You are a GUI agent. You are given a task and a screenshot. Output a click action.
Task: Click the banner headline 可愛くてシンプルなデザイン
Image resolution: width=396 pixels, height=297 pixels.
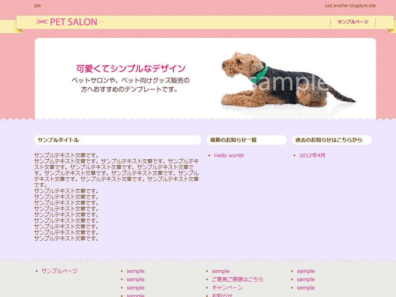pos(131,69)
